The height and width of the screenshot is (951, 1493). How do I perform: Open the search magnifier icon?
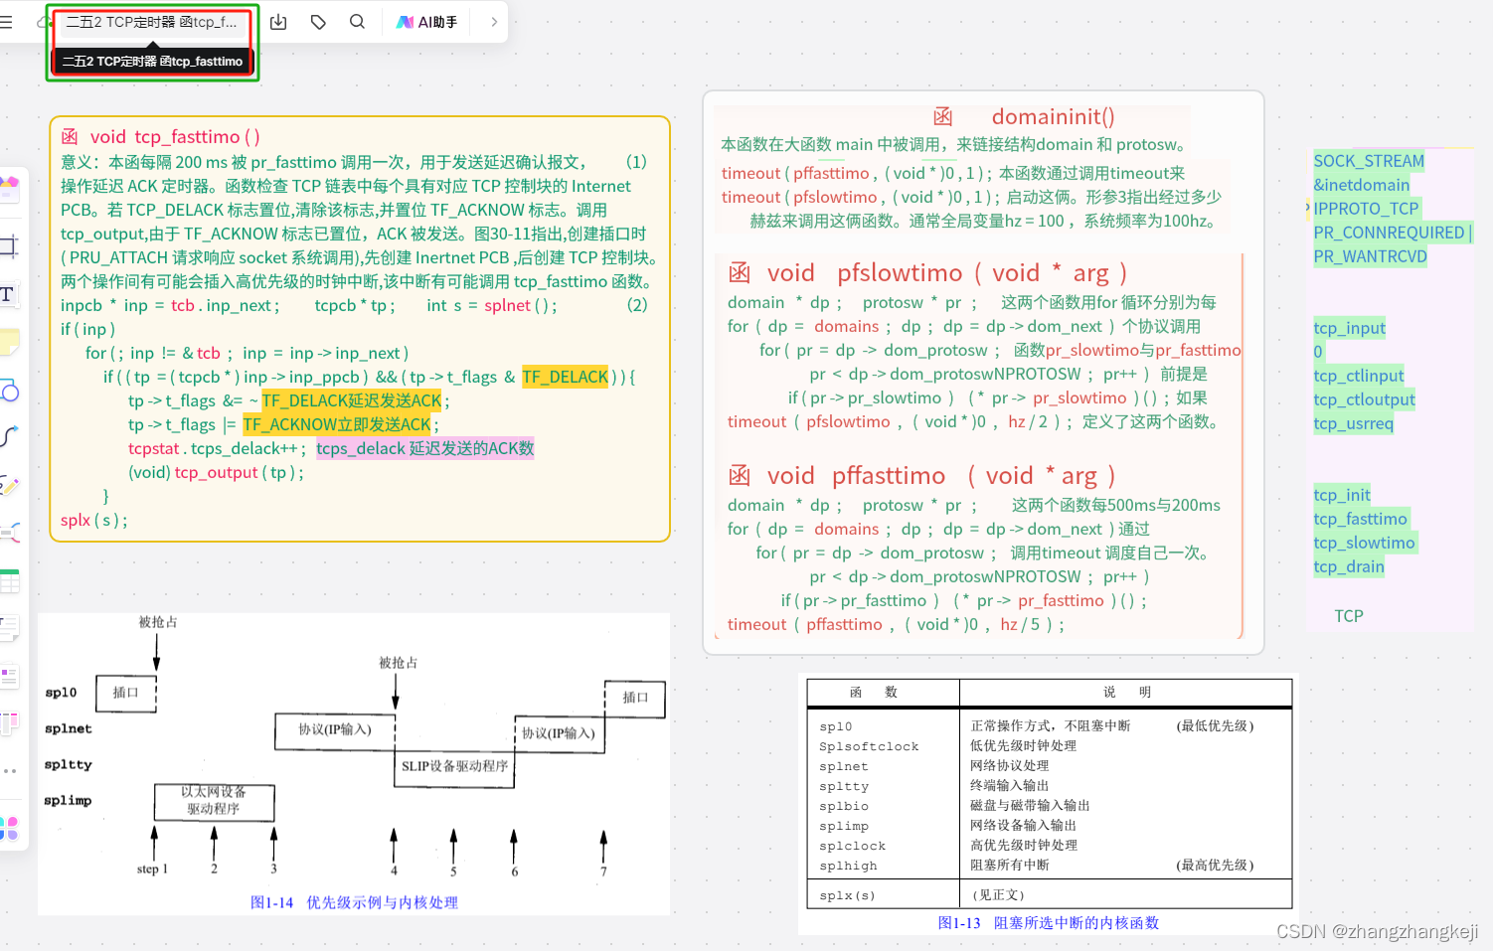coord(357,22)
